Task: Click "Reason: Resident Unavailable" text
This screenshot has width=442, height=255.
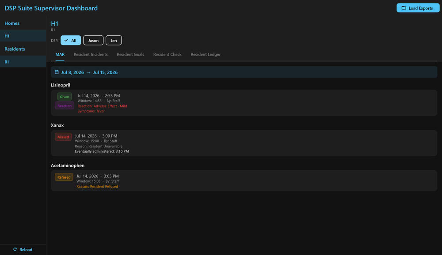Action: click(x=99, y=146)
